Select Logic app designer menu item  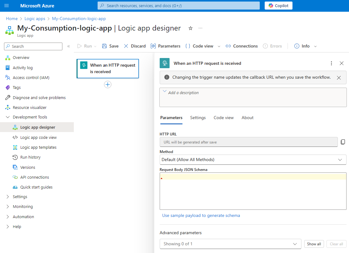click(x=37, y=127)
